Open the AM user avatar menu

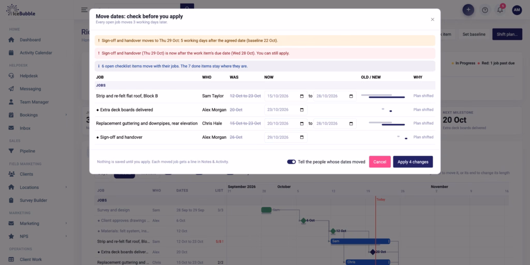pos(517,10)
